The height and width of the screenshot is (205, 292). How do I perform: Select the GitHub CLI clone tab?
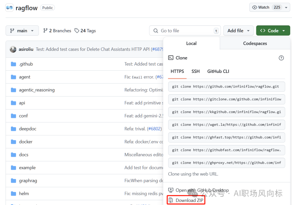pos(218,71)
